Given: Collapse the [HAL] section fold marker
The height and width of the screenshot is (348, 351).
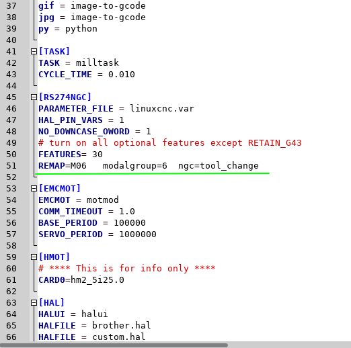Looking at the screenshot, I should pos(34,303).
